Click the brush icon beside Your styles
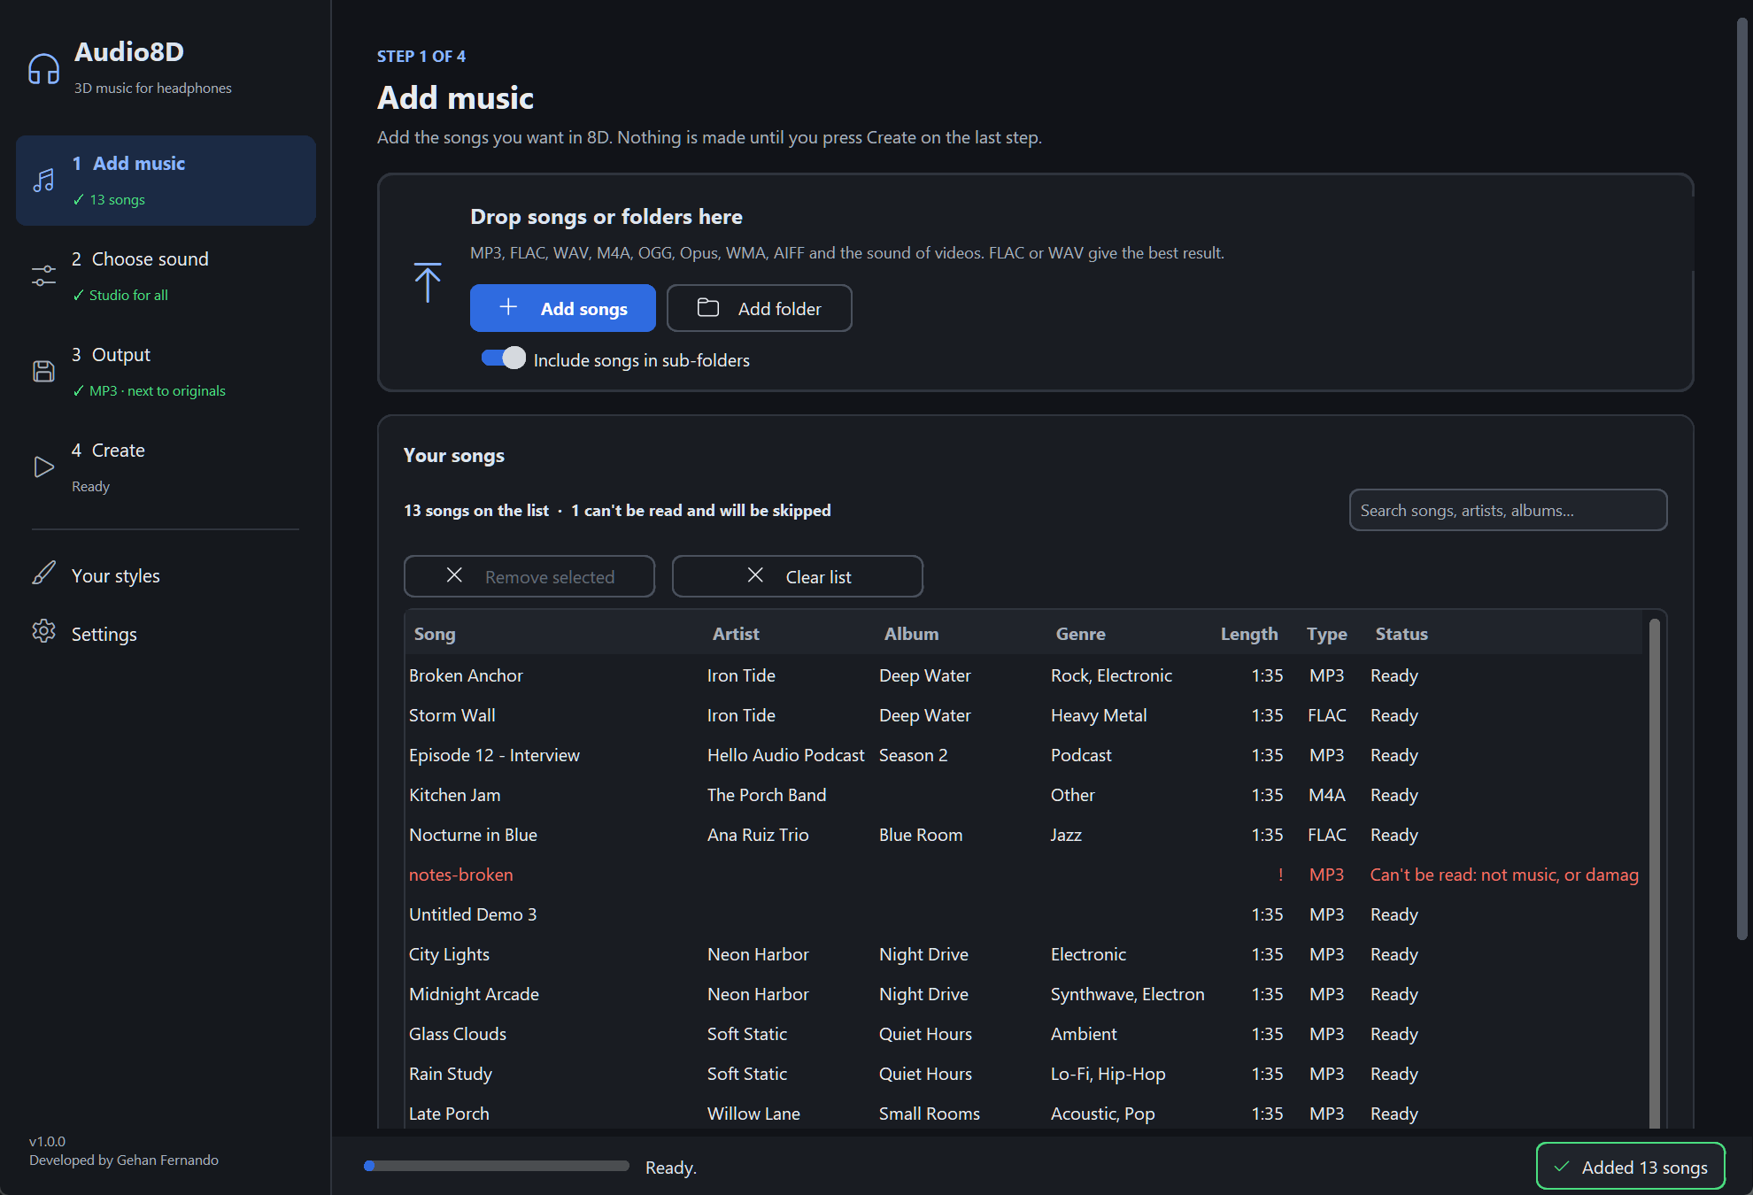 [x=43, y=574]
